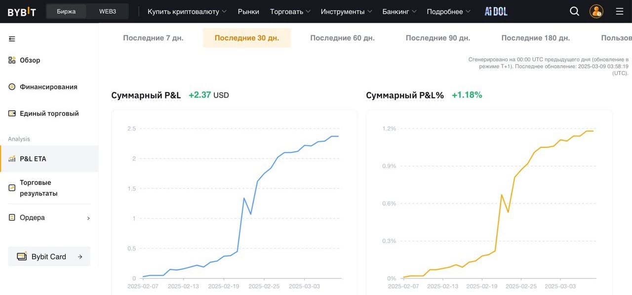Open the Торговые результаты sidebar item
Viewport: 632px width, 295px height.
coord(49,188)
